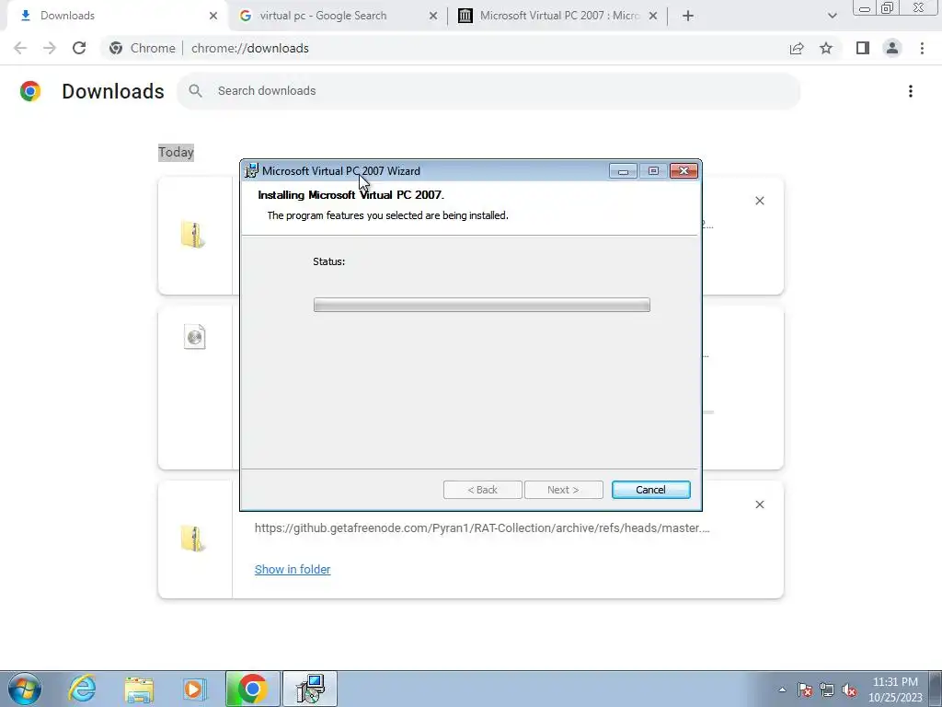Open the Chrome three-dot main menu
This screenshot has height=707, width=942.
click(922, 48)
